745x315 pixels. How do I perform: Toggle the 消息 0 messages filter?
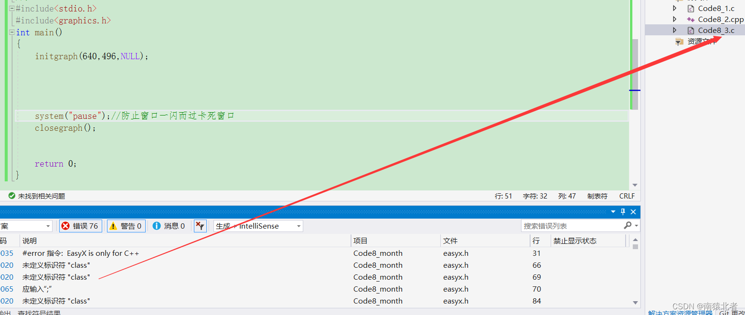point(169,226)
